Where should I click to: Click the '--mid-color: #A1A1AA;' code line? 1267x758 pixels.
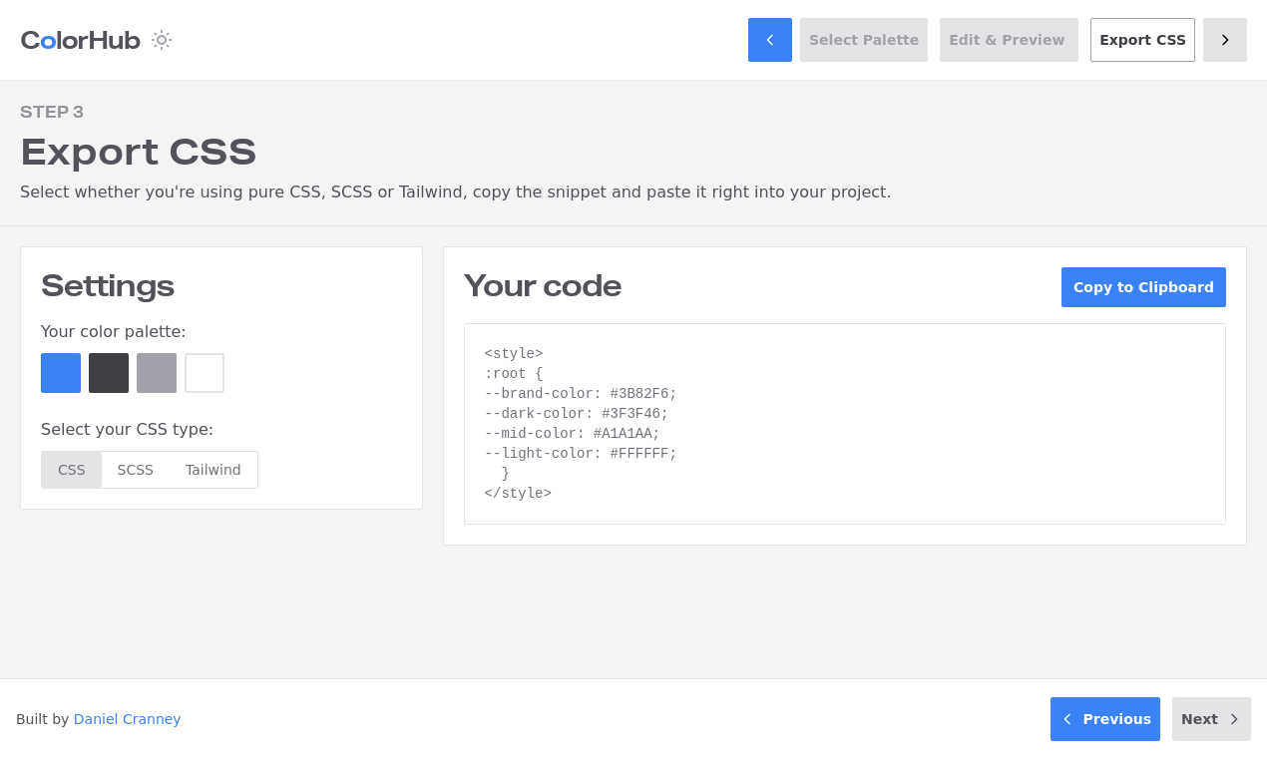(573, 434)
